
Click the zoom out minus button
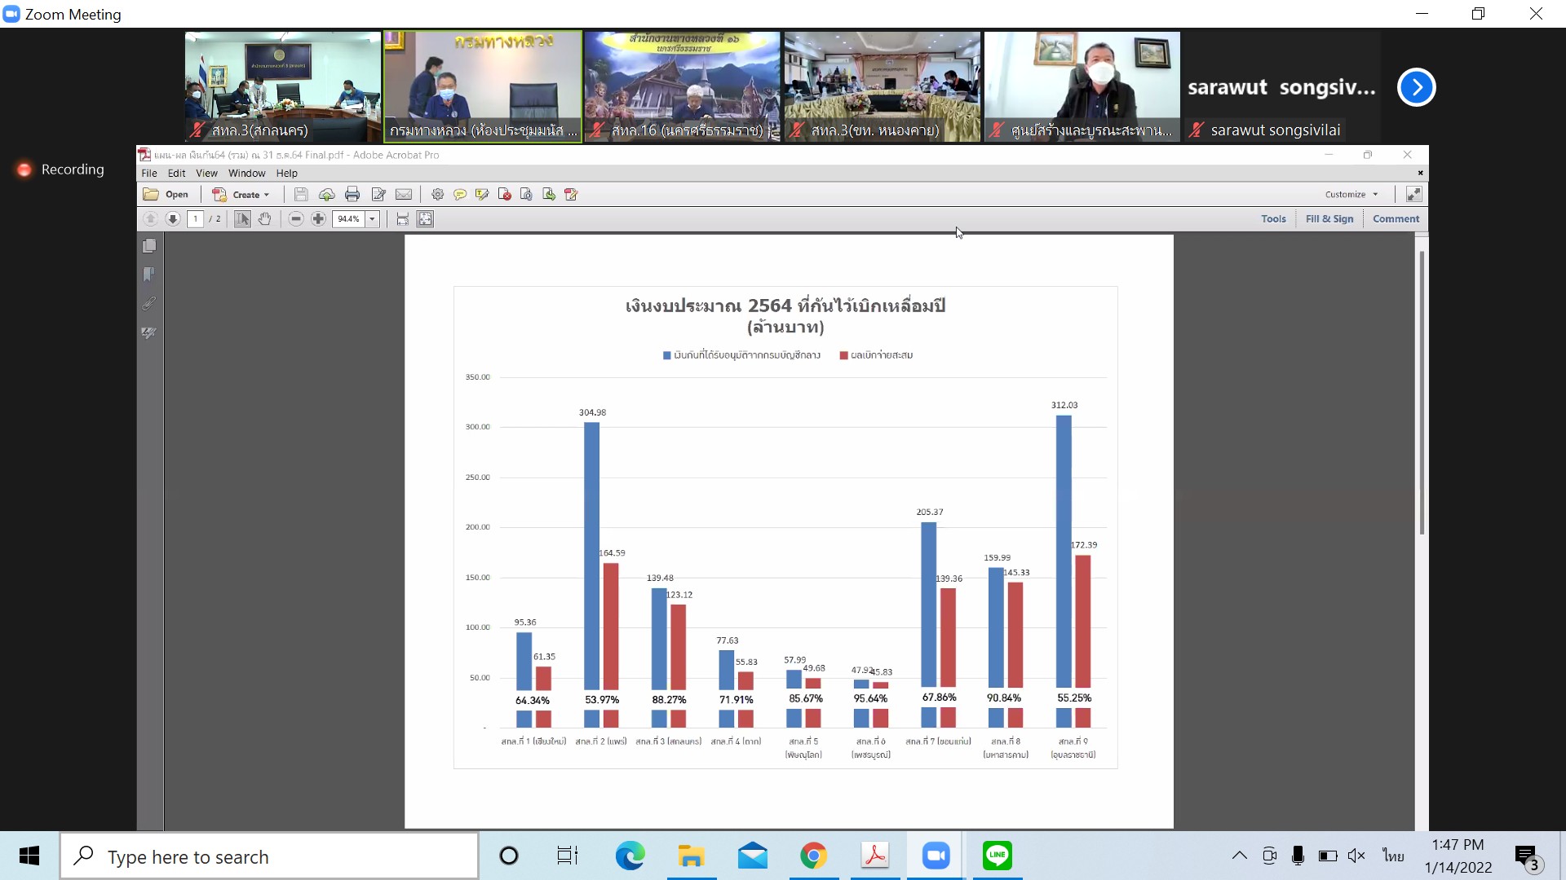296,219
